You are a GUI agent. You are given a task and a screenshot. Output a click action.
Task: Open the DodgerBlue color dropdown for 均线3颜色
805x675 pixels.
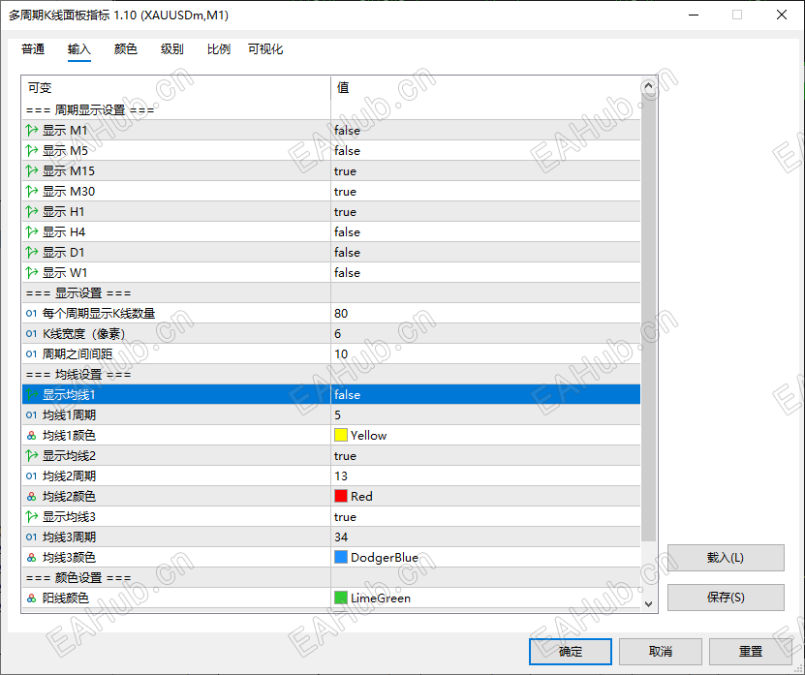485,558
